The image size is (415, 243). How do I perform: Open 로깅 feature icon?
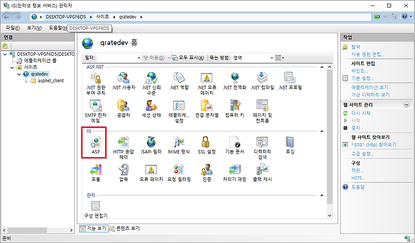point(290,145)
